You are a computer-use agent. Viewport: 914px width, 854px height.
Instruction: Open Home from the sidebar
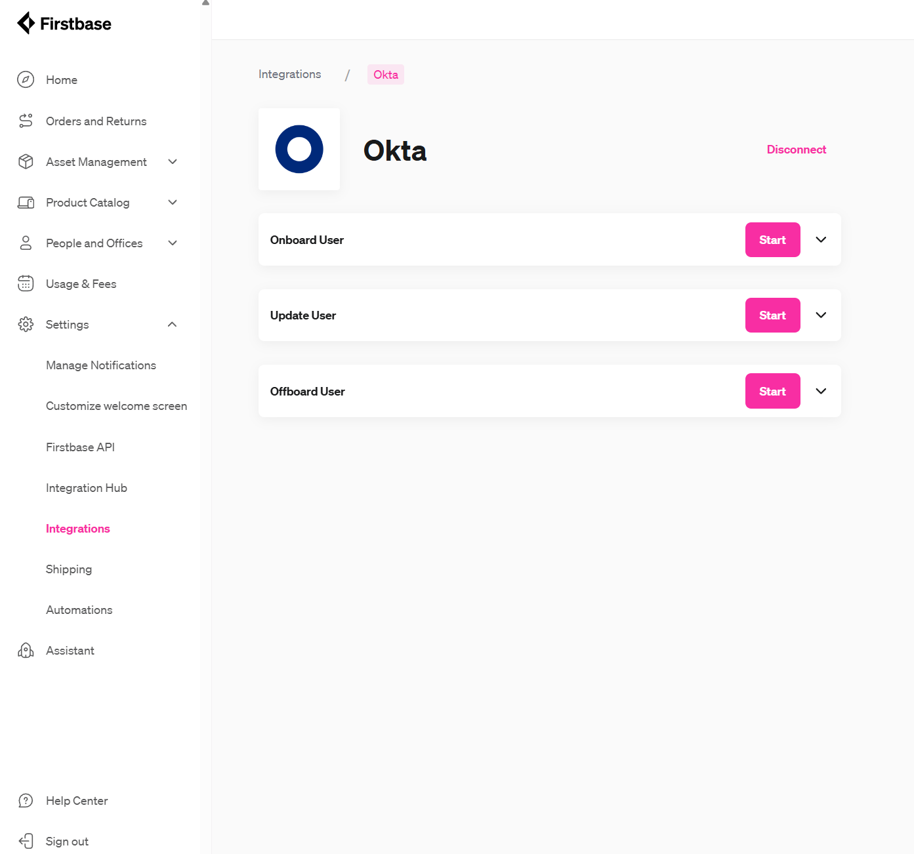point(62,80)
